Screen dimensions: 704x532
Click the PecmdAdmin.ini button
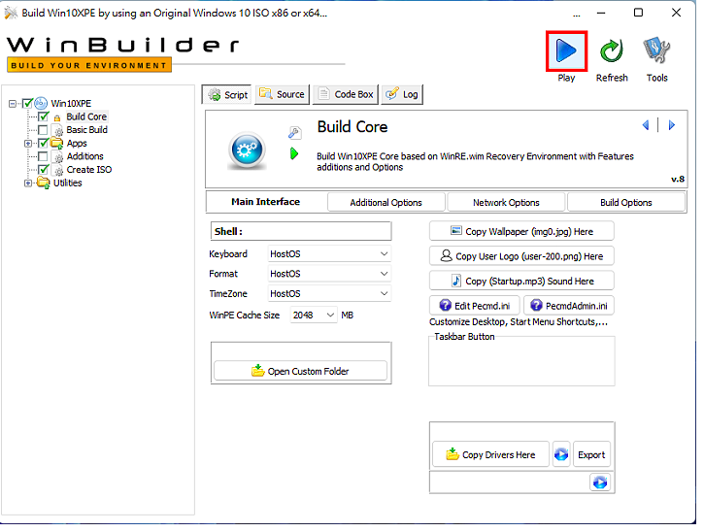point(569,306)
